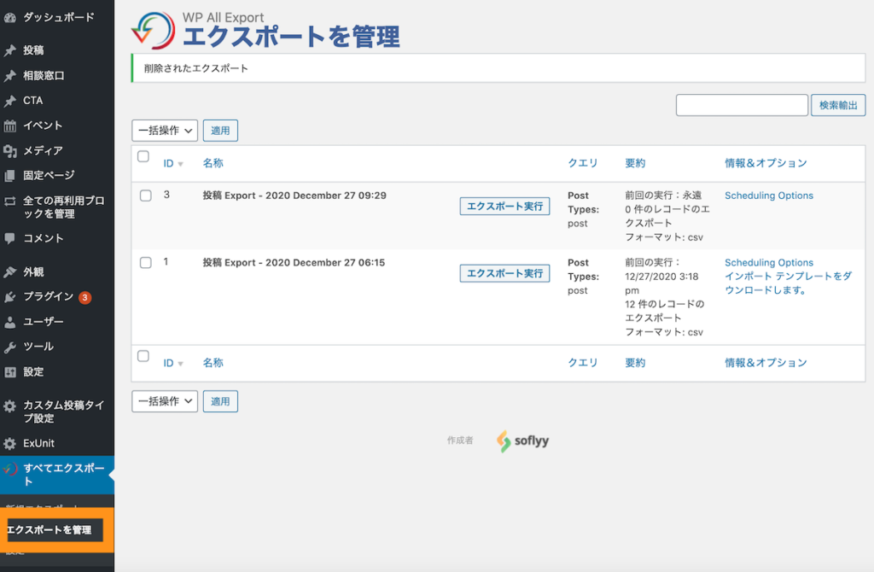
Task: Open the bottom 一括操作 dropdown
Action: [x=164, y=400]
